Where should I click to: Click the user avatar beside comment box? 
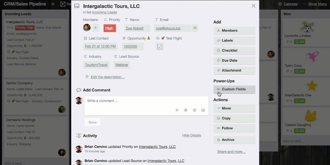[79, 100]
